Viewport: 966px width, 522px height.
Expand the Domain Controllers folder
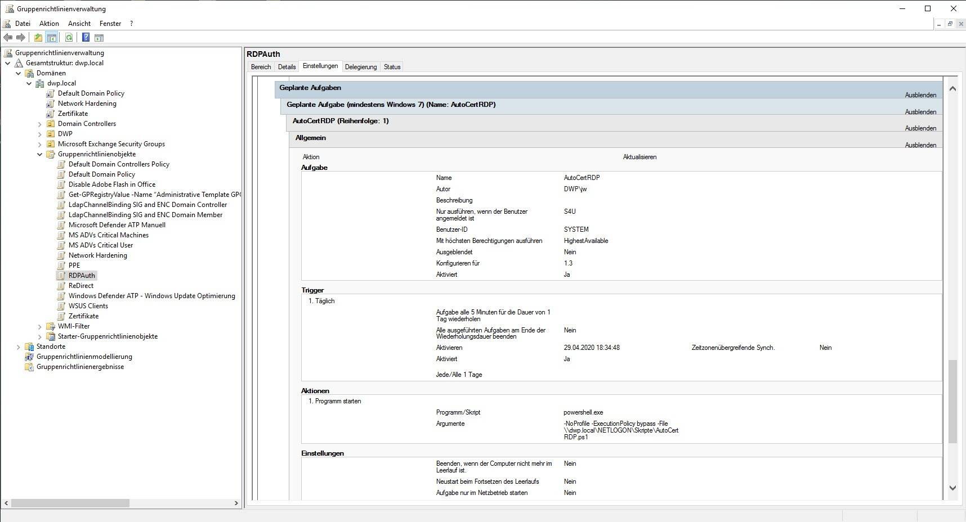coord(40,124)
